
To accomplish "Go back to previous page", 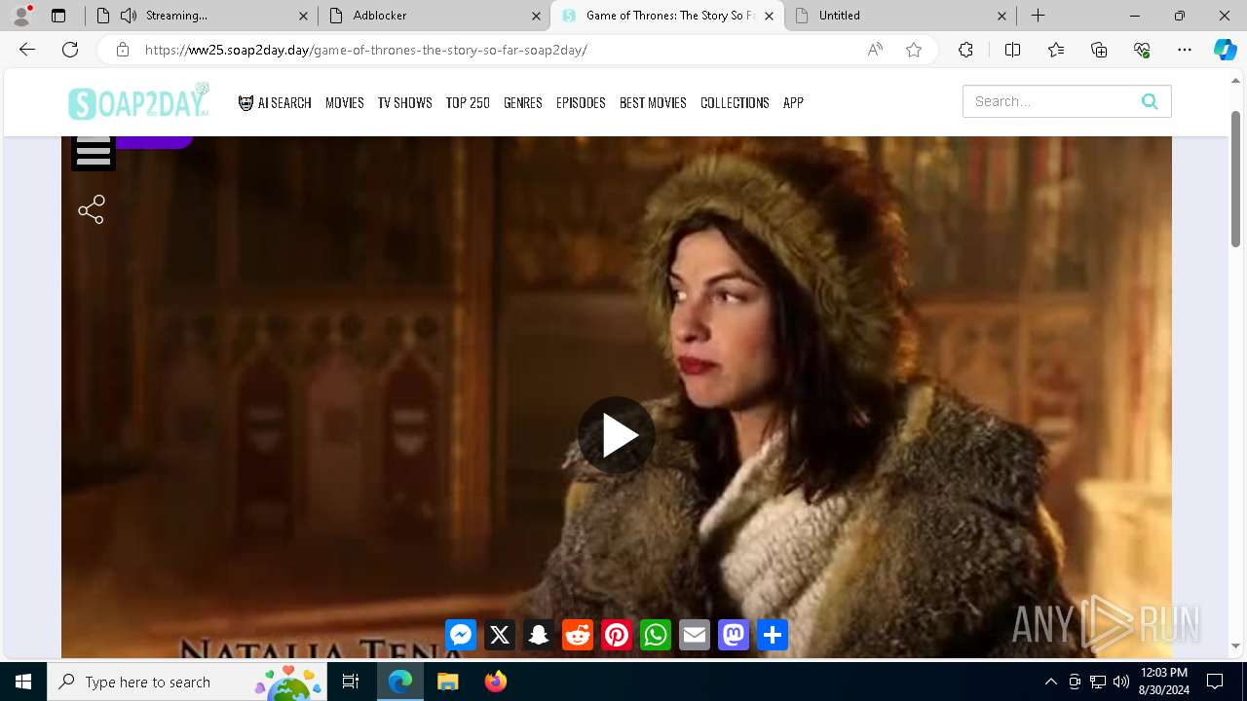I will [x=27, y=50].
